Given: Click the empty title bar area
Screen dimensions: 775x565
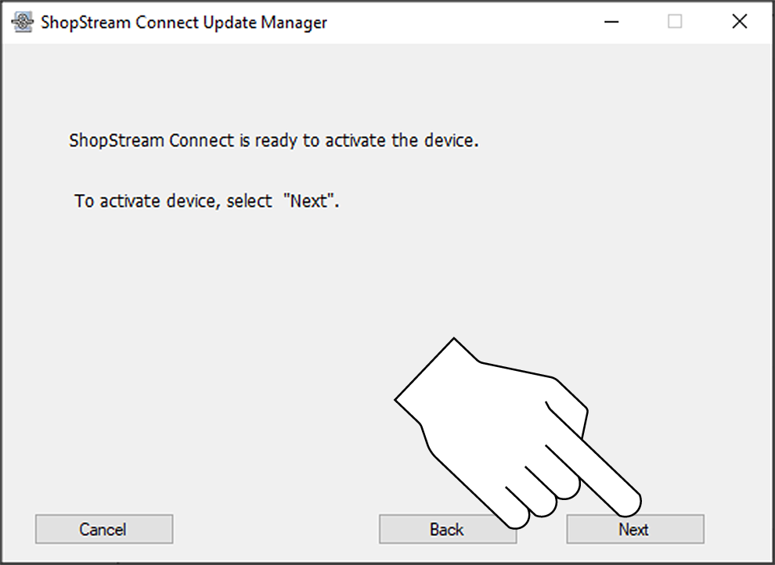Looking at the screenshot, I should 470,22.
